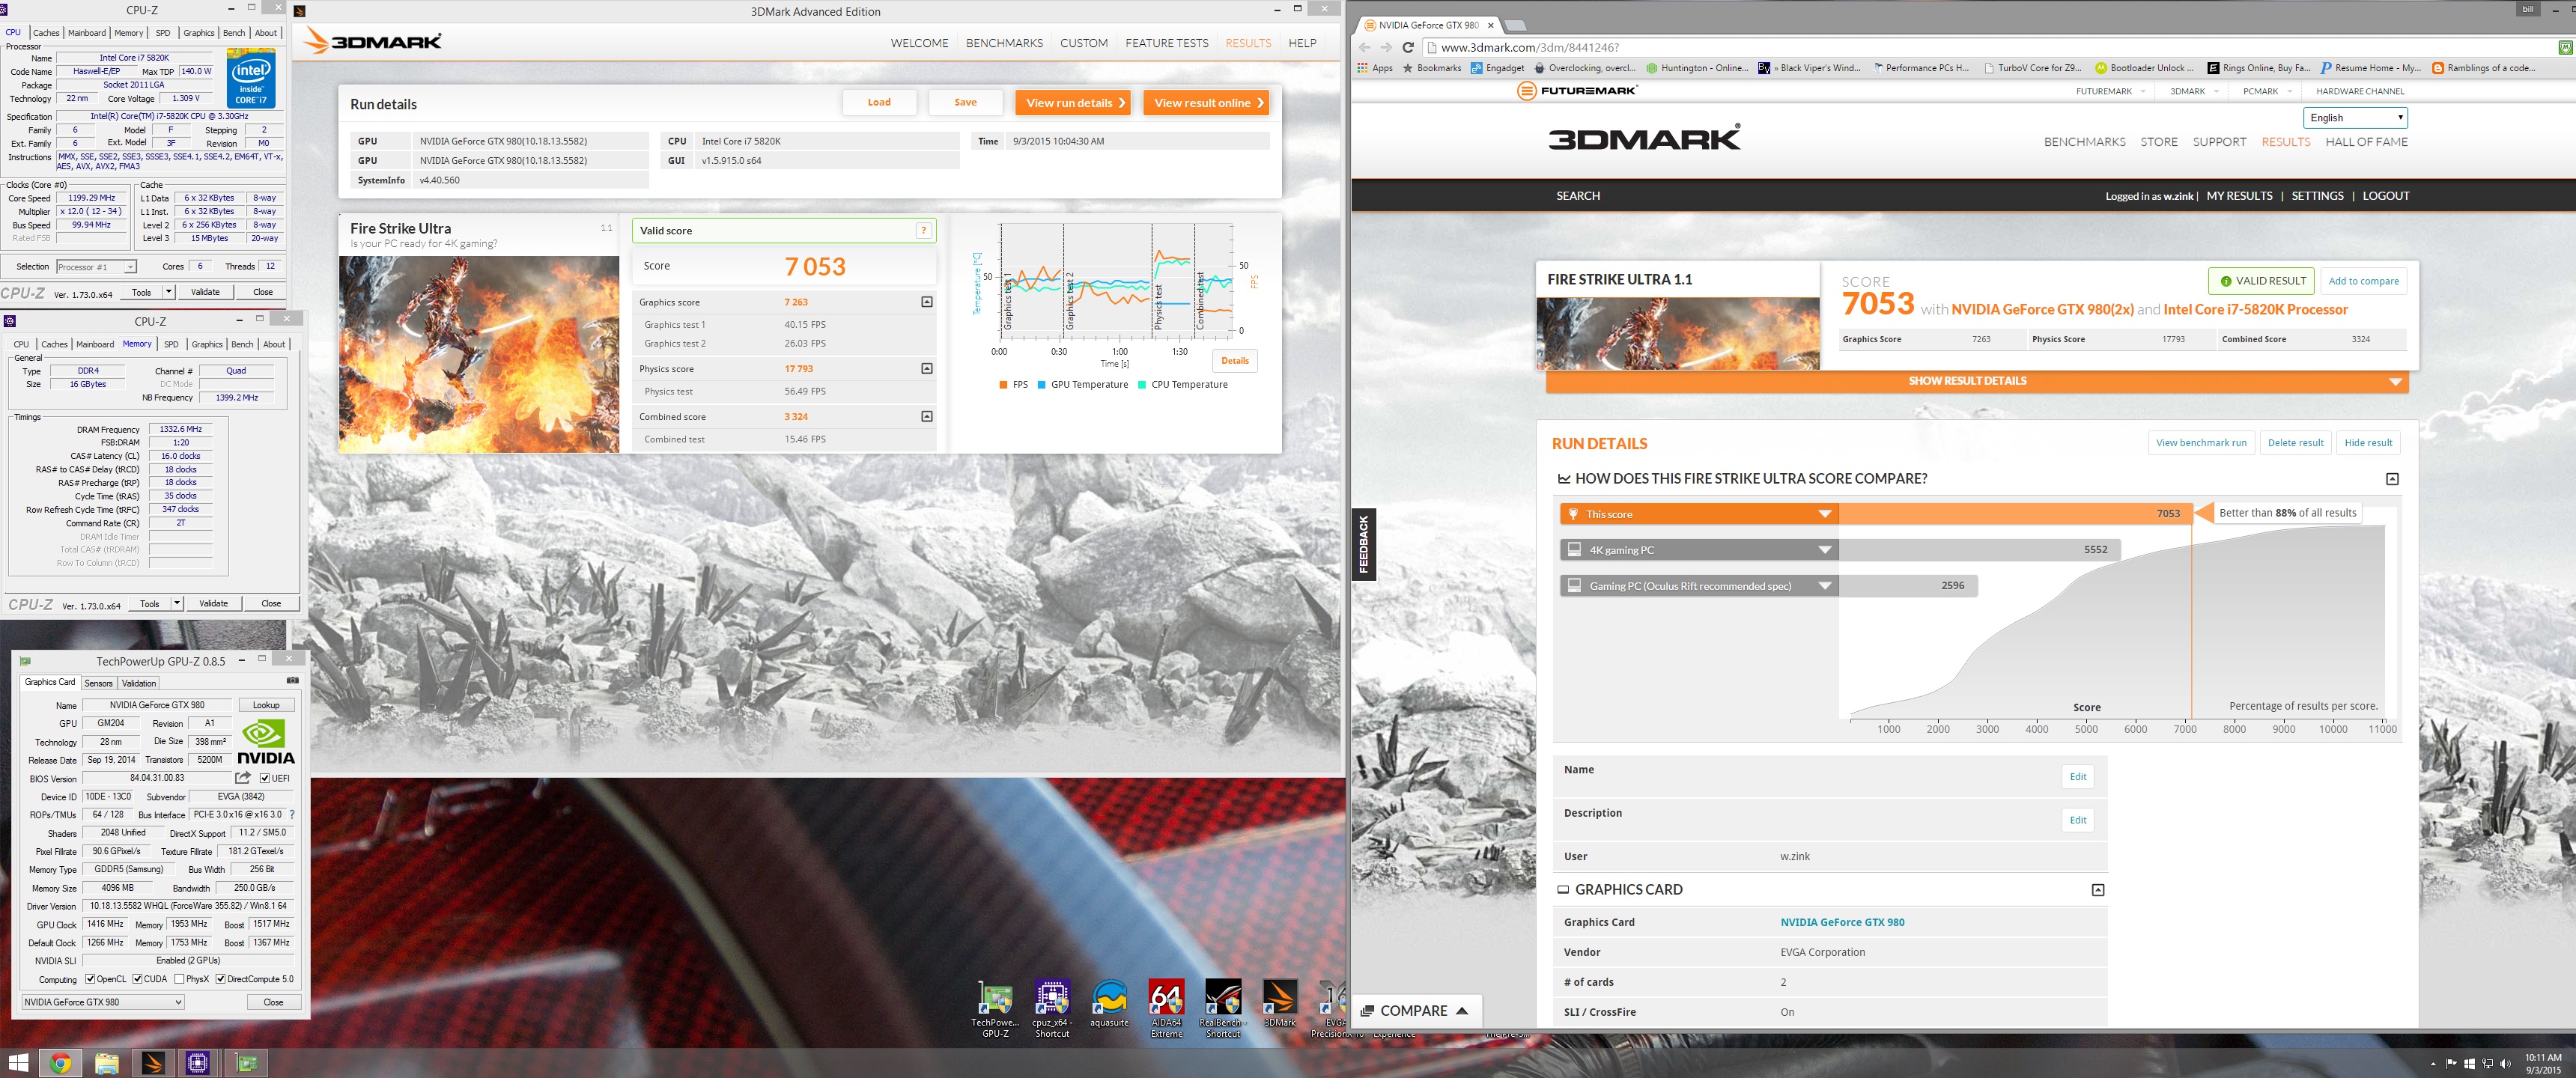Toggle the PhysX checkbox in GPU-Z

coord(179,979)
